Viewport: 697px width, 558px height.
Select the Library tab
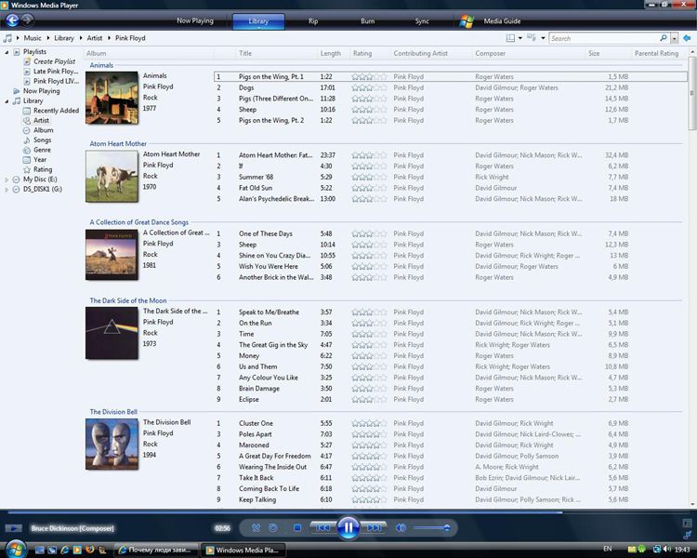click(258, 20)
